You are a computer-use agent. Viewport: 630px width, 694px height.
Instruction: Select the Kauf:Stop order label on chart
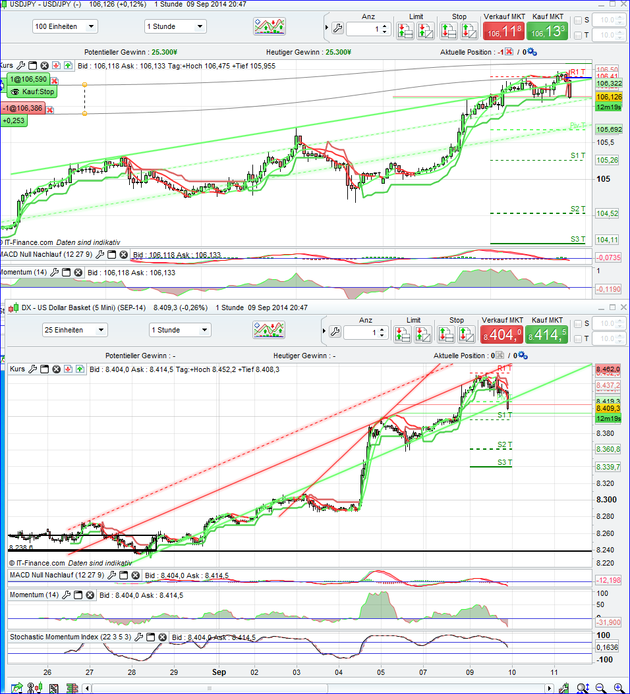(x=32, y=92)
